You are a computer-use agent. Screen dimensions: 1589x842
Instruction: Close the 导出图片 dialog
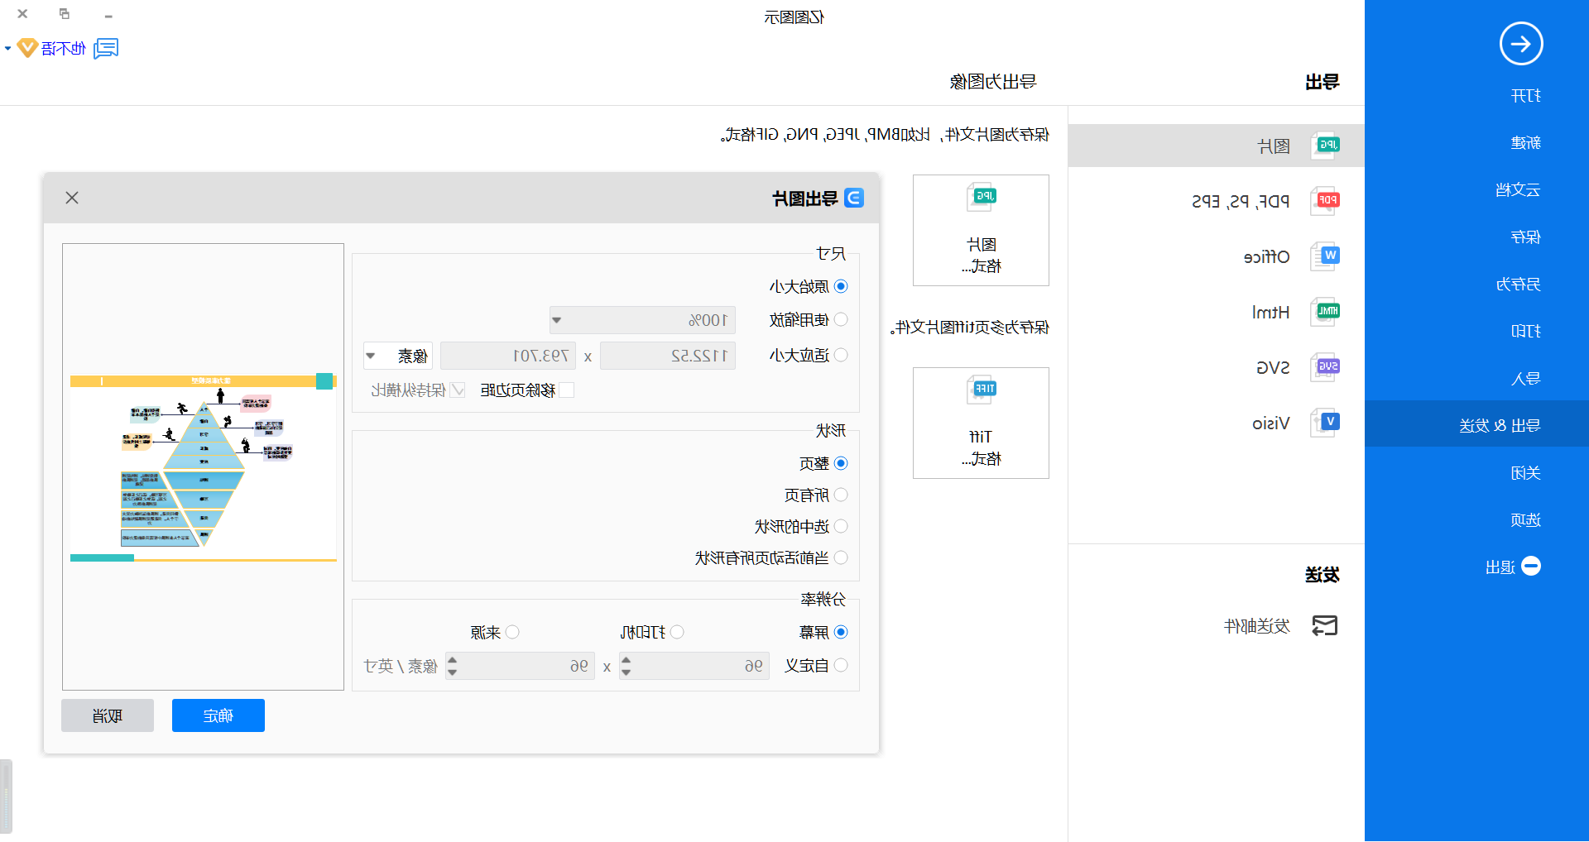tap(72, 198)
